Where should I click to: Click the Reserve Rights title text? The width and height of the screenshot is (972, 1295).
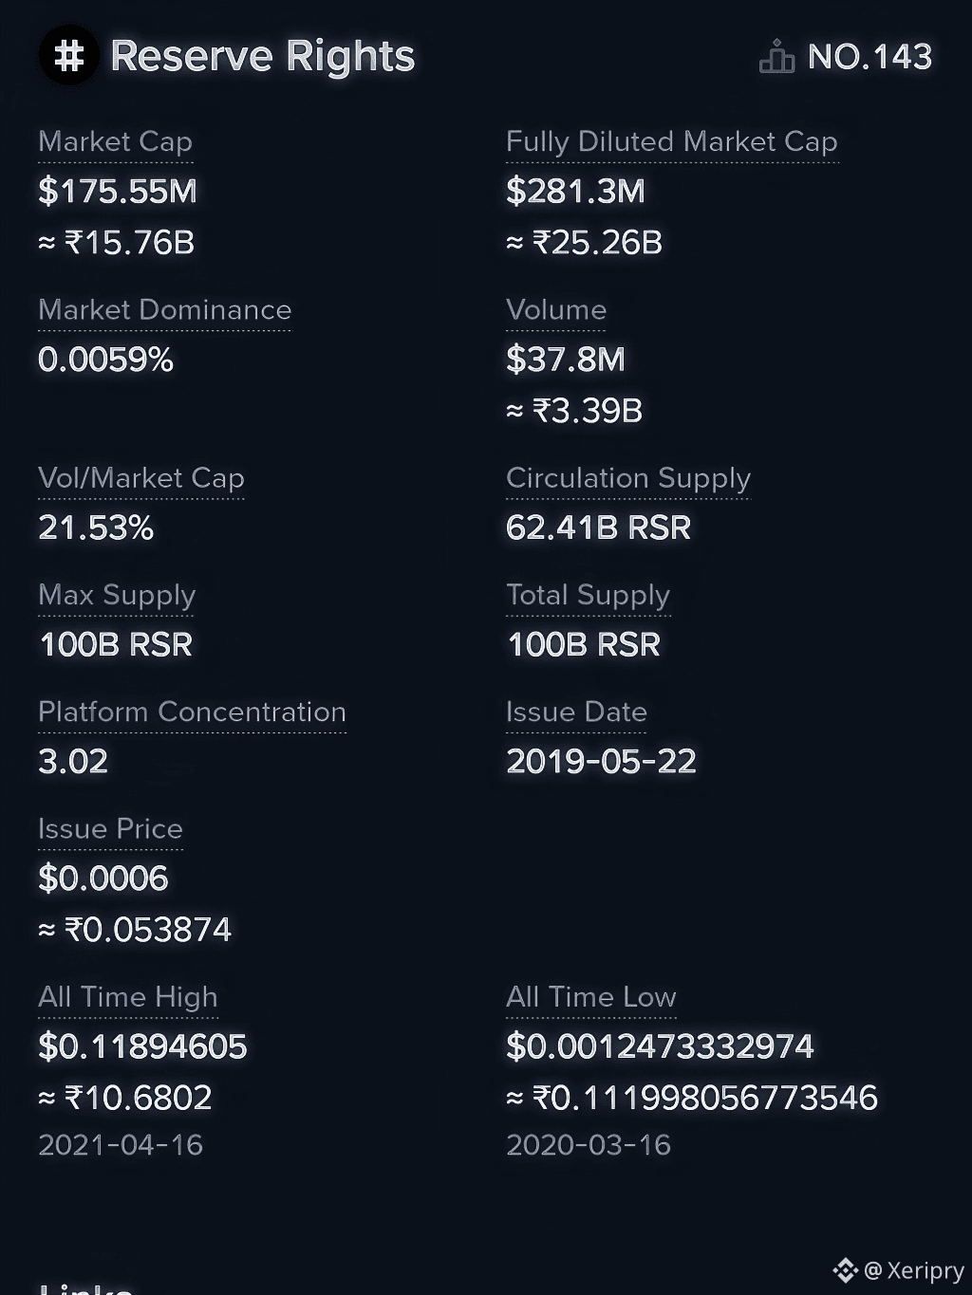tap(263, 57)
